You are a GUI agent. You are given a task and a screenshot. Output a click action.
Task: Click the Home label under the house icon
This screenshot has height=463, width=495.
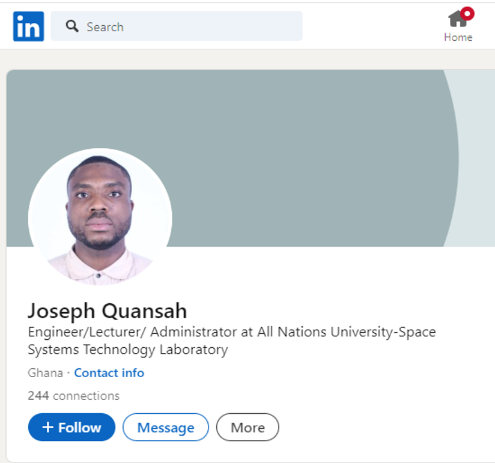tap(458, 37)
